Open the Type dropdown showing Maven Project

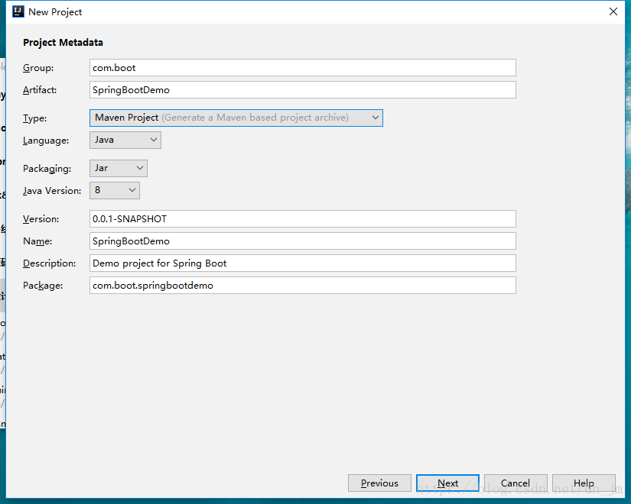(236, 118)
